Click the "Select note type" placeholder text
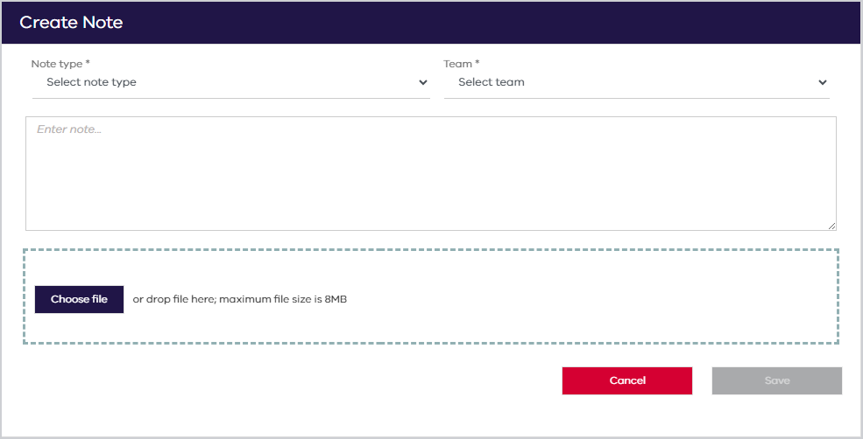863x439 pixels. pos(91,82)
